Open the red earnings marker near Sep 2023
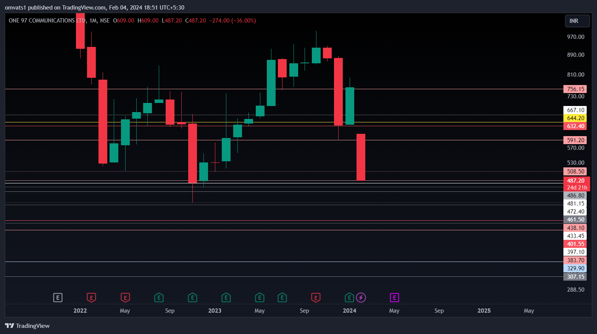Viewport: 597px width, 334px height. tap(316, 297)
